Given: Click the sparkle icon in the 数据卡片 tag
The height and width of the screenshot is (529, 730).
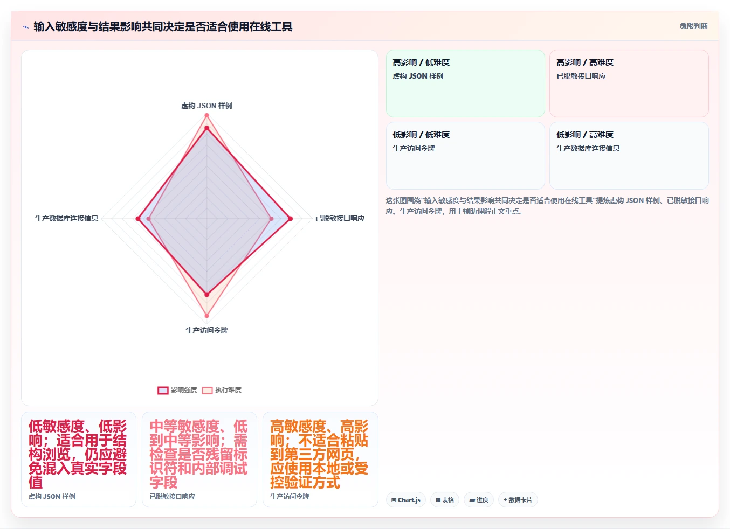Looking at the screenshot, I should click(x=505, y=500).
